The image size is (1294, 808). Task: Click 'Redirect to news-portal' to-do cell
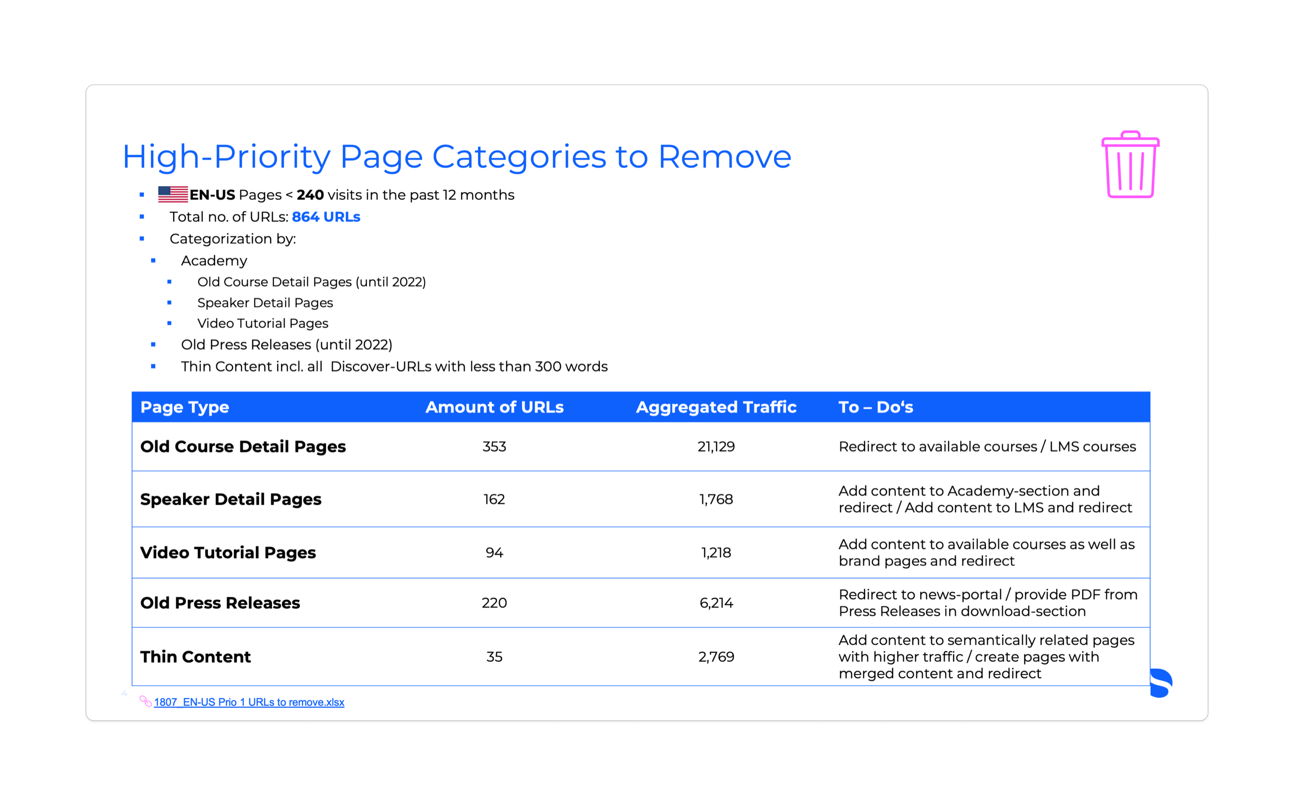tap(988, 603)
